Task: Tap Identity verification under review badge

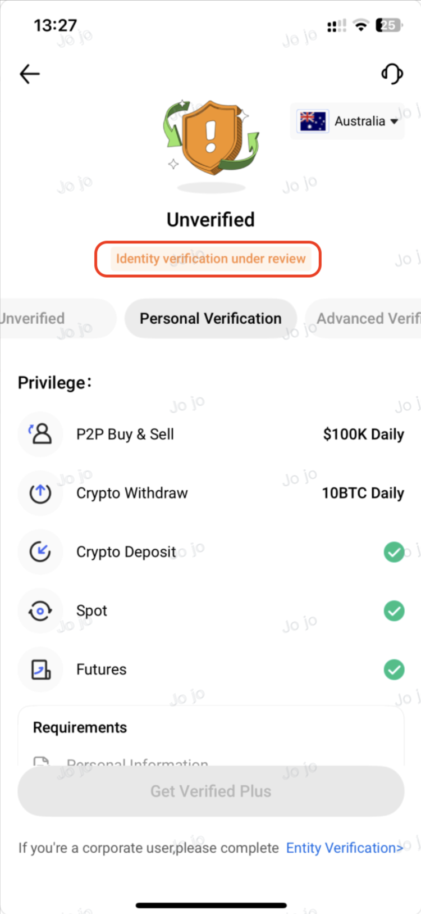Action: point(210,259)
